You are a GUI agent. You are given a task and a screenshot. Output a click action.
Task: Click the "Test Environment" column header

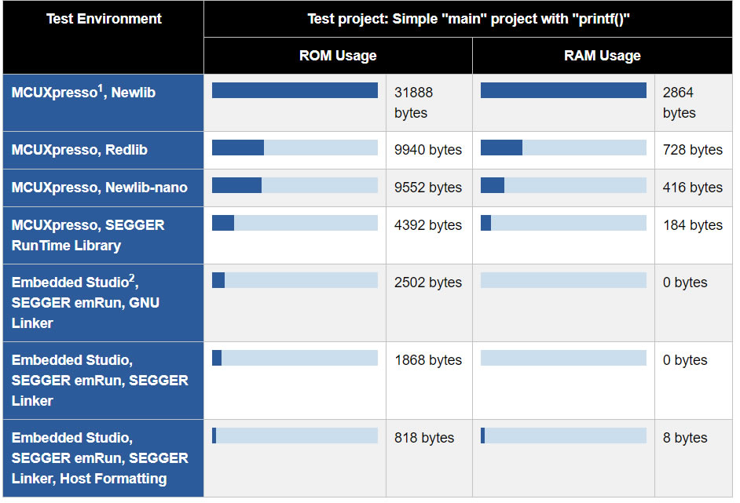[x=104, y=19]
